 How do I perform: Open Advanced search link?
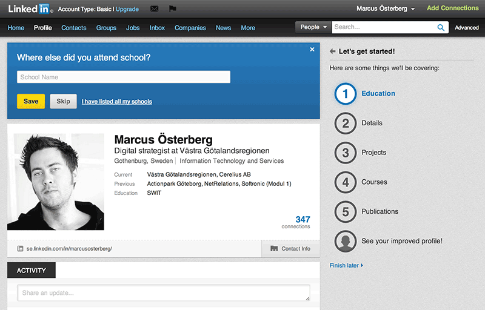pyautogui.click(x=466, y=27)
